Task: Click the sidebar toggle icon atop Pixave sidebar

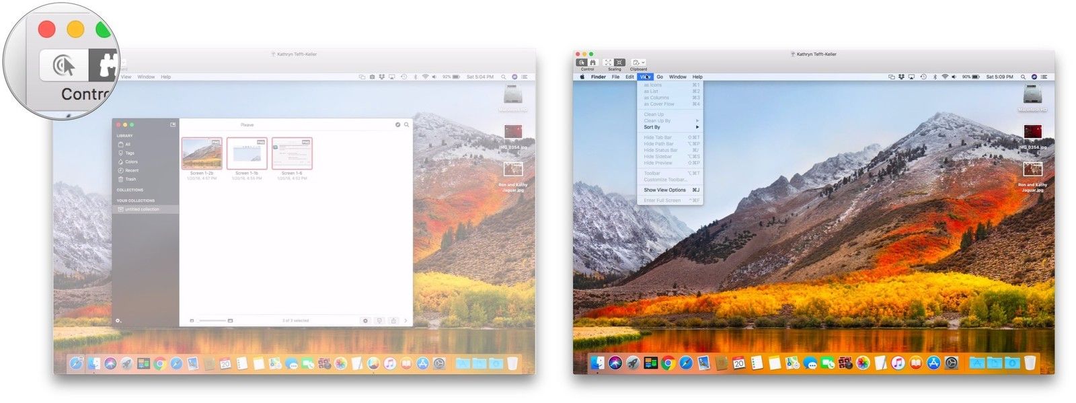Action: [x=173, y=124]
